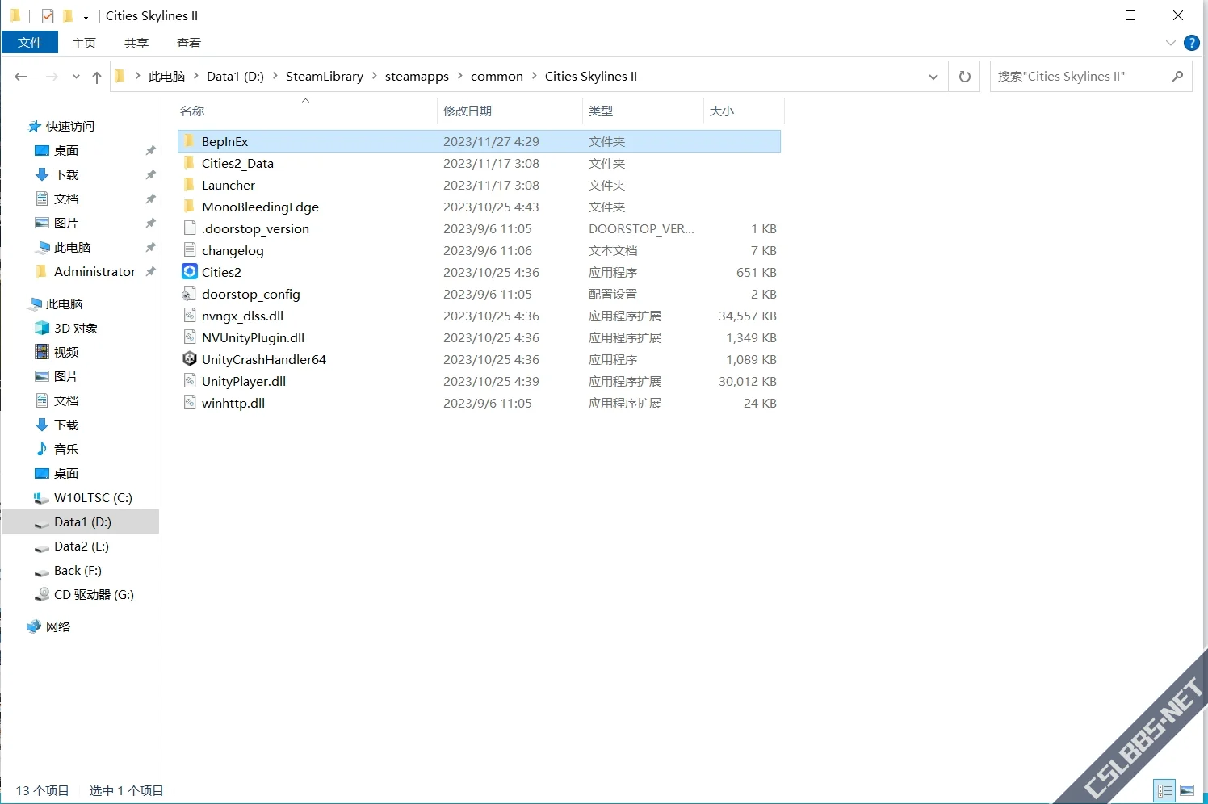Open the Help question mark icon
This screenshot has height=804, width=1208.
pyautogui.click(x=1191, y=43)
